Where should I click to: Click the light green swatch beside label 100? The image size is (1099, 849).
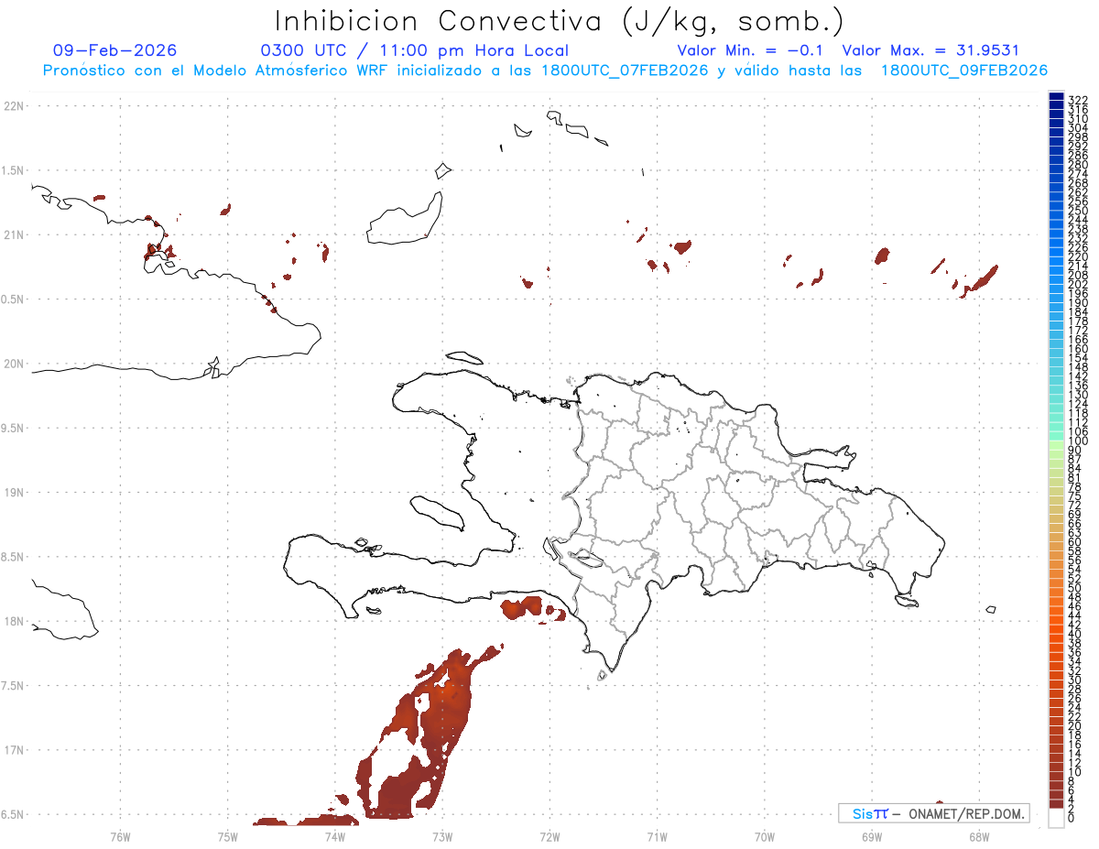tap(1056, 445)
